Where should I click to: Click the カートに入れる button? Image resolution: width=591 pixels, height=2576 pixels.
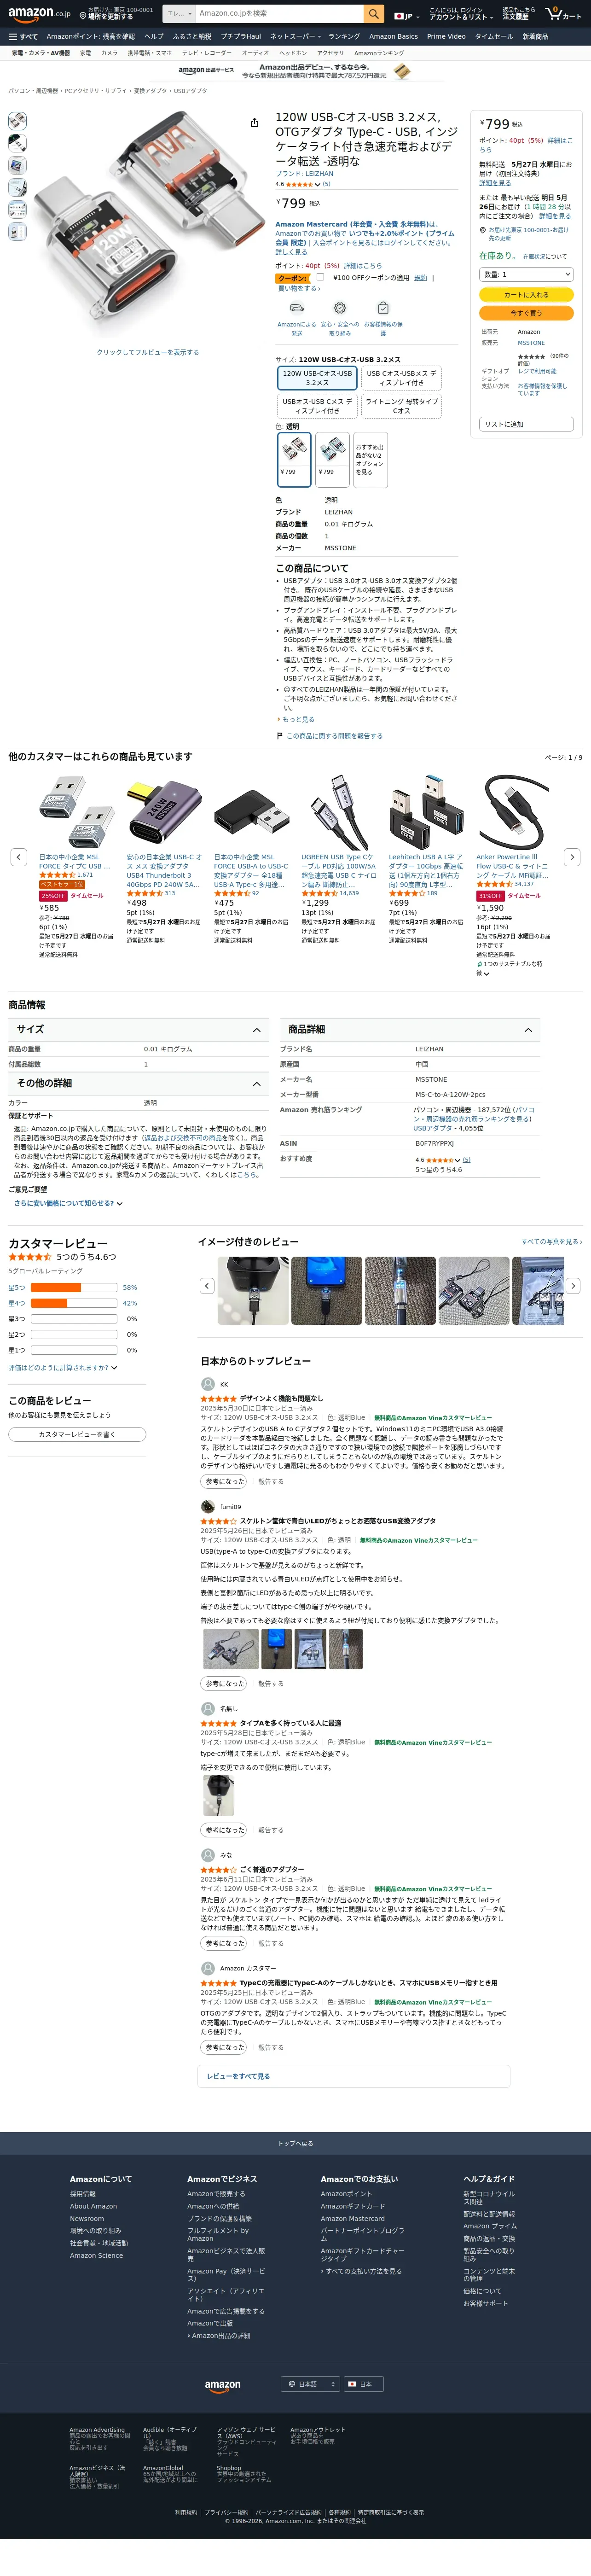point(526,295)
